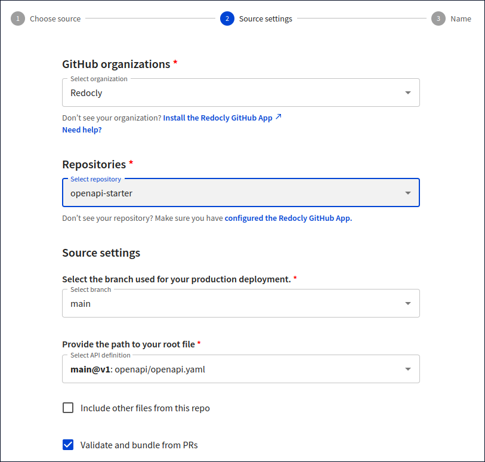Open the Need help? link
This screenshot has height=462, width=485.
82,130
